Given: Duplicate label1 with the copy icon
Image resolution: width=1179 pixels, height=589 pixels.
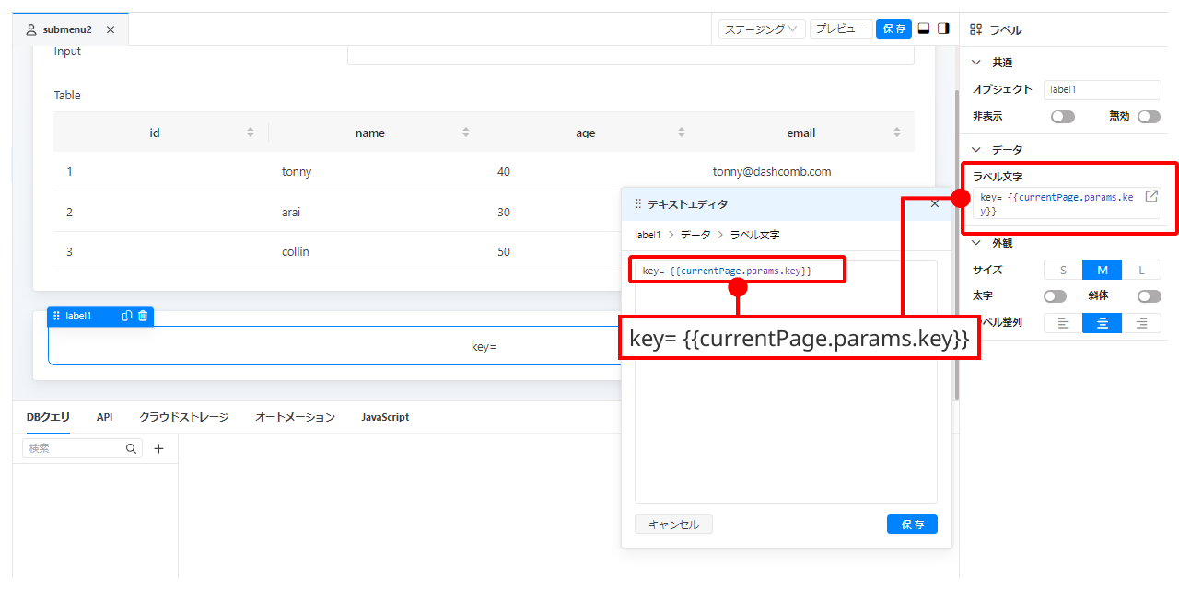Looking at the screenshot, I should pos(127,316).
